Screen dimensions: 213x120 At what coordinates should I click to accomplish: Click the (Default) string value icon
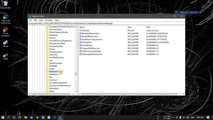81,30
